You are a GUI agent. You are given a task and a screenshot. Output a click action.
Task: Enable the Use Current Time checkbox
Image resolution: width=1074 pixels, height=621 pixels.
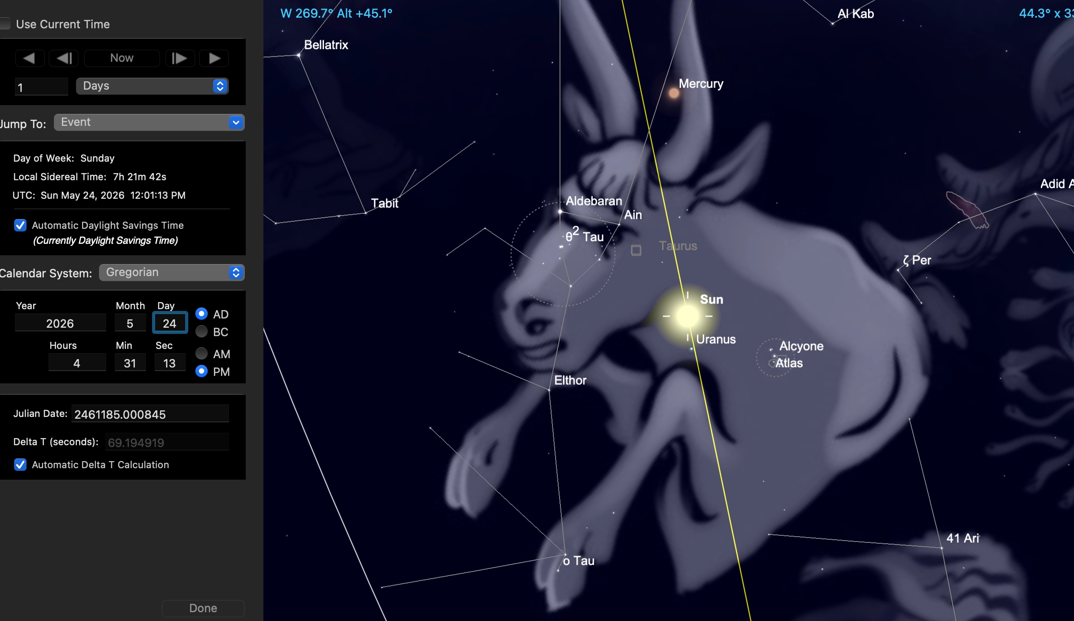[x=5, y=24]
